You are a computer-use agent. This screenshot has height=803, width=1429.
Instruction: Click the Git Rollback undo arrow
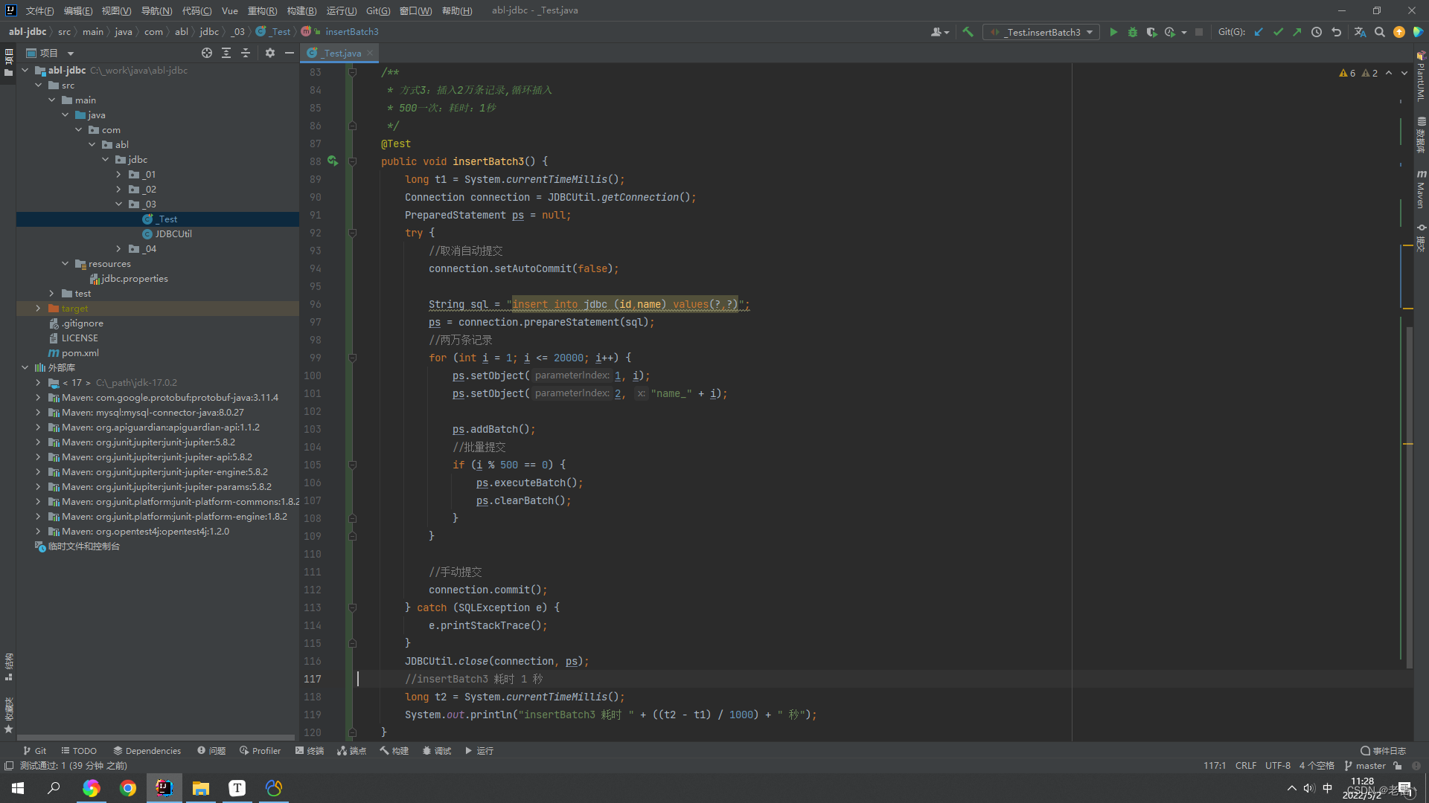1337,32
